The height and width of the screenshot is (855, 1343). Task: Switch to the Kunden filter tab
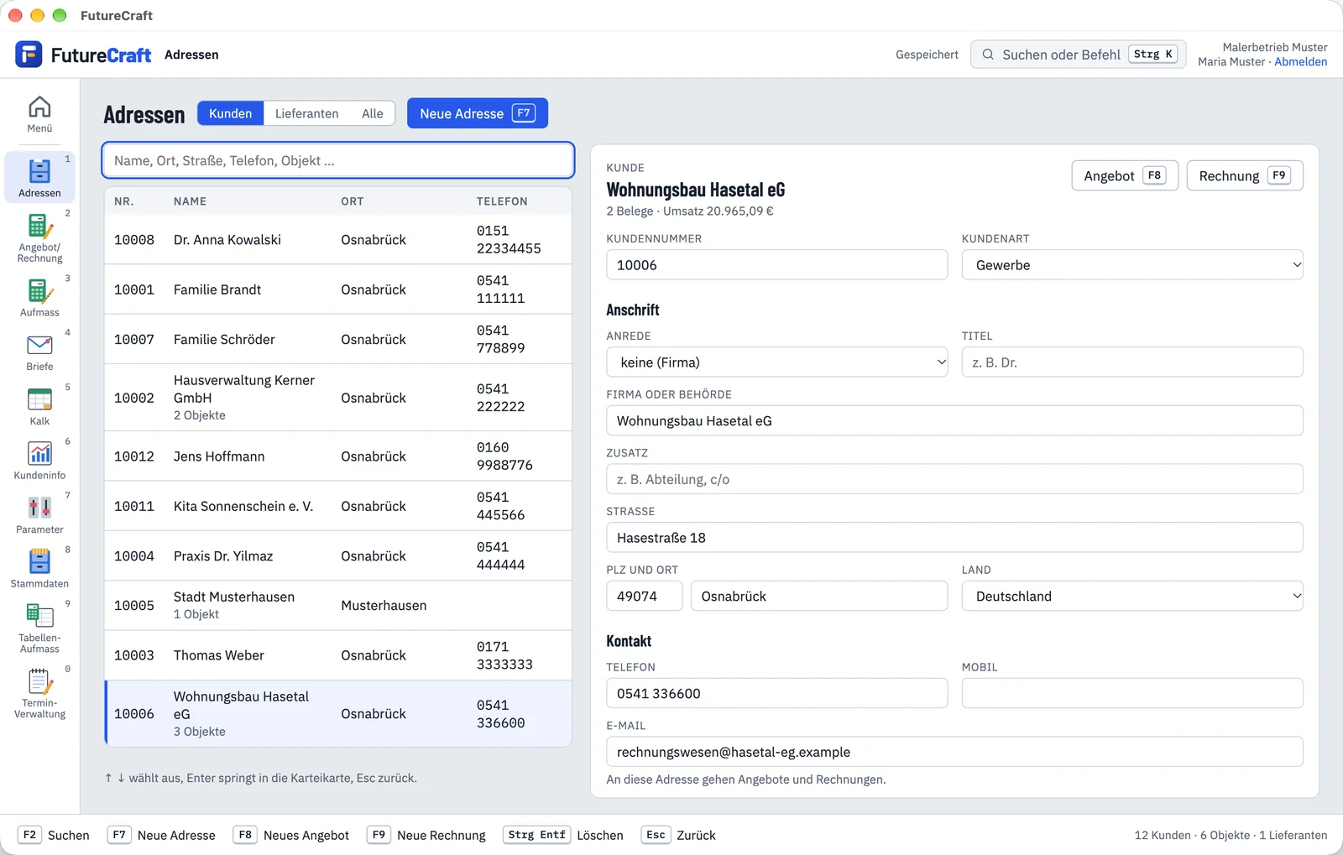pyautogui.click(x=230, y=113)
